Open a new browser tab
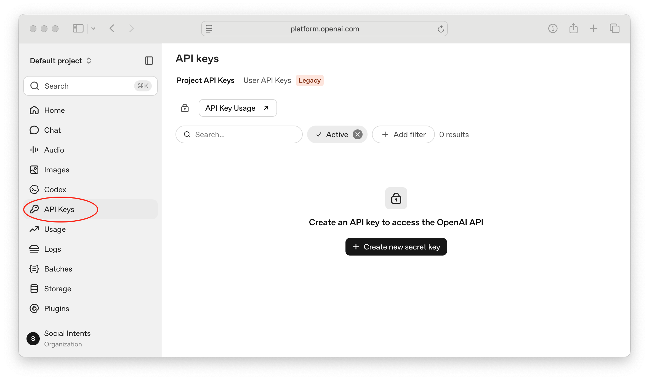This screenshot has height=380, width=649. [x=594, y=28]
